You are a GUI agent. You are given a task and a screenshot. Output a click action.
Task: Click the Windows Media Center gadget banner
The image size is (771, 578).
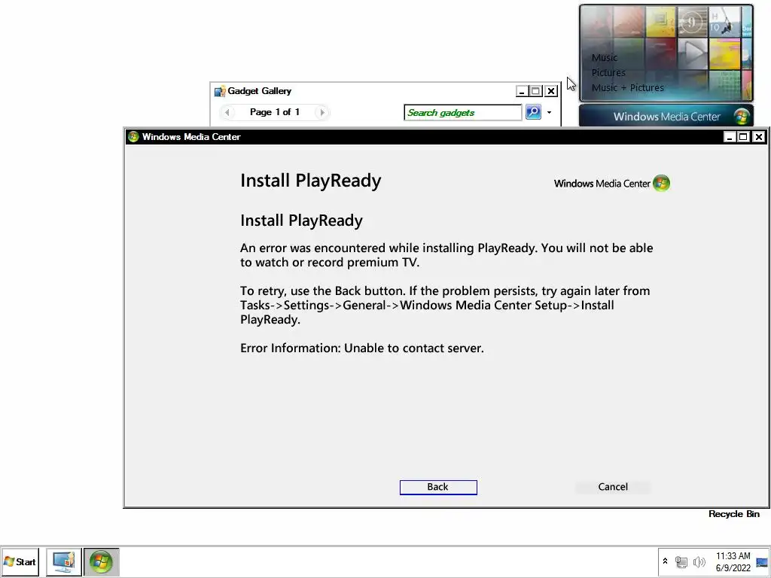point(666,117)
